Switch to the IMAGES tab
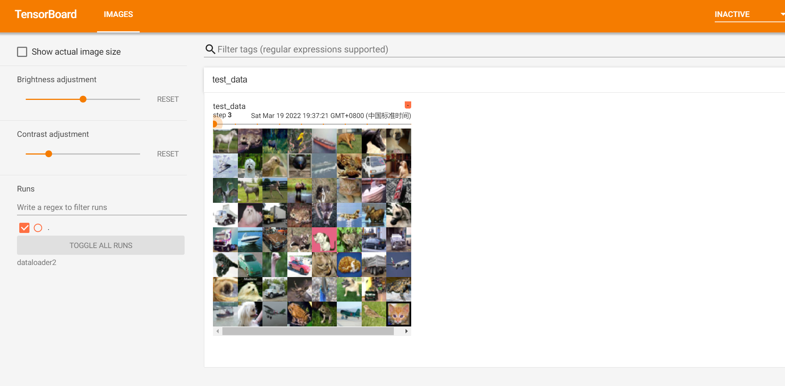Viewport: 785px width, 386px height. point(118,14)
